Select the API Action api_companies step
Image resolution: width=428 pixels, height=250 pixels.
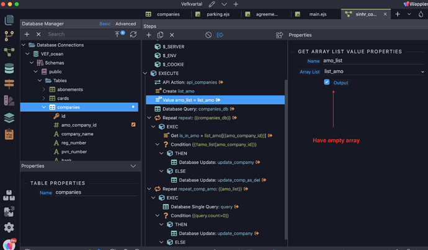tap(189, 82)
